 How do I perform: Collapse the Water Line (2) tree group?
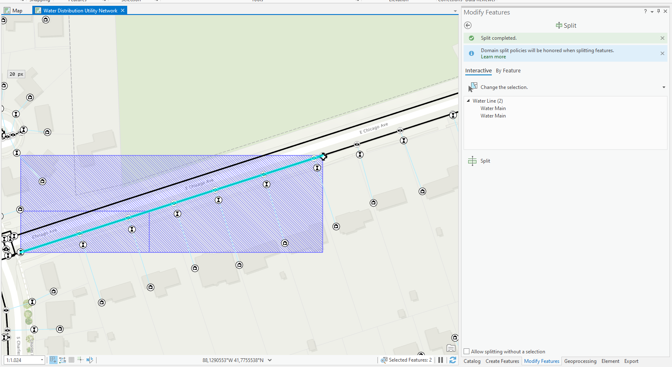point(468,101)
